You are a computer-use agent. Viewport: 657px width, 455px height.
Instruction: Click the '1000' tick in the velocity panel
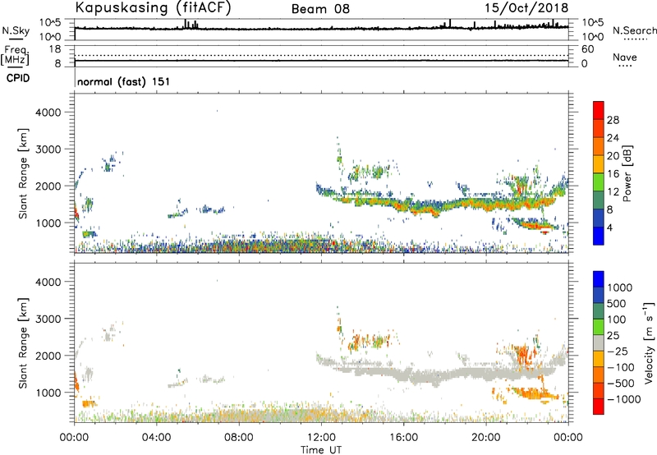coord(48,393)
